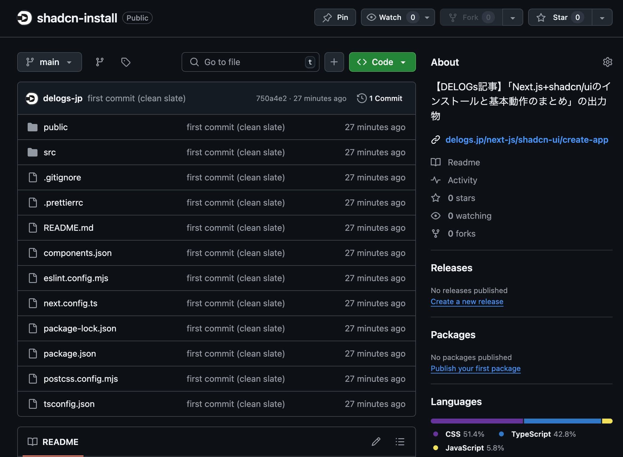Click the src folder icon
The height and width of the screenshot is (457, 623).
[x=33, y=152]
